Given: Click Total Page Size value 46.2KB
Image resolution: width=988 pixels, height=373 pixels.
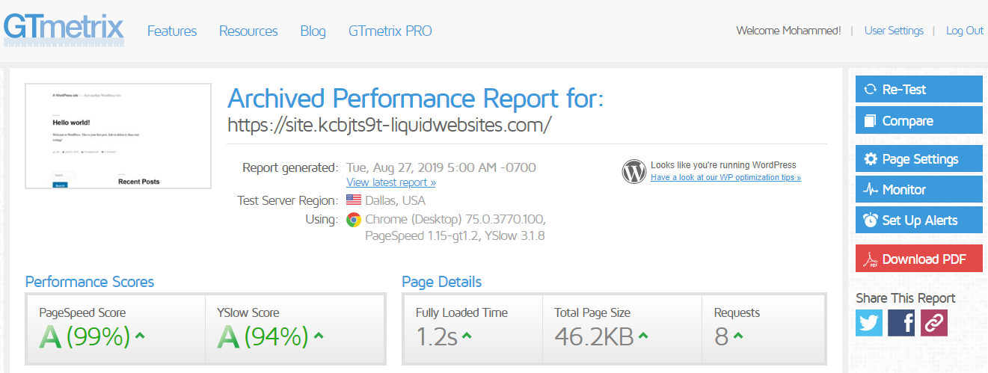Looking at the screenshot, I should tap(594, 337).
